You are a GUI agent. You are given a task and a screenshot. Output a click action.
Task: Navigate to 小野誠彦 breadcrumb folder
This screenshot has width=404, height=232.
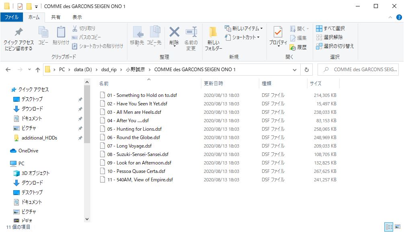click(x=135, y=70)
